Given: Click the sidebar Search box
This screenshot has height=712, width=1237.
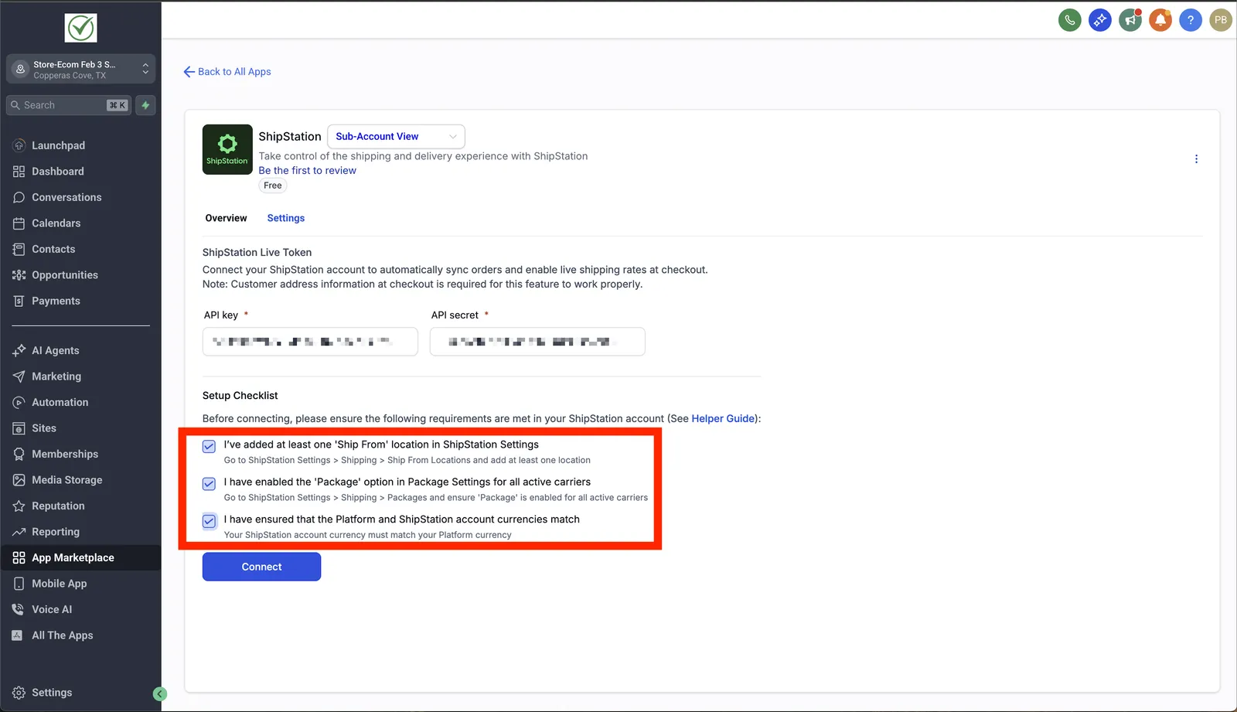Looking at the screenshot, I should 68,105.
